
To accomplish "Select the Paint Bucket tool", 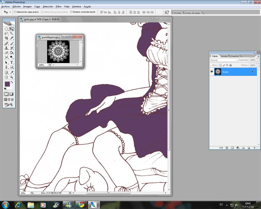I will click(12, 53).
